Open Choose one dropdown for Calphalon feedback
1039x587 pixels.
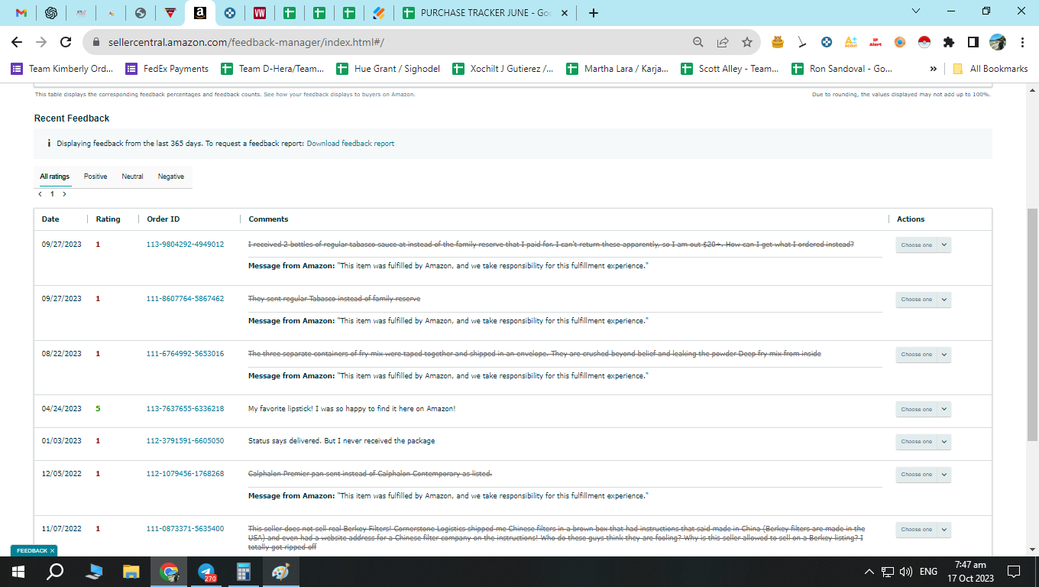(923, 475)
